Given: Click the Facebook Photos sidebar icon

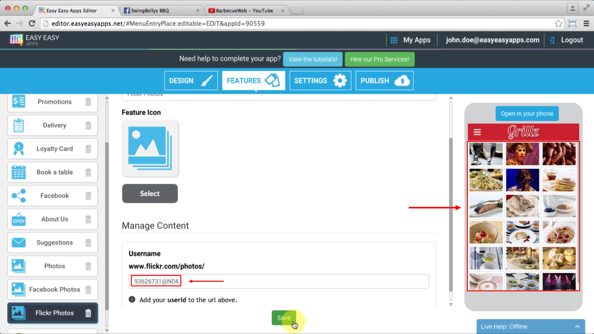Looking at the screenshot, I should click(18, 289).
